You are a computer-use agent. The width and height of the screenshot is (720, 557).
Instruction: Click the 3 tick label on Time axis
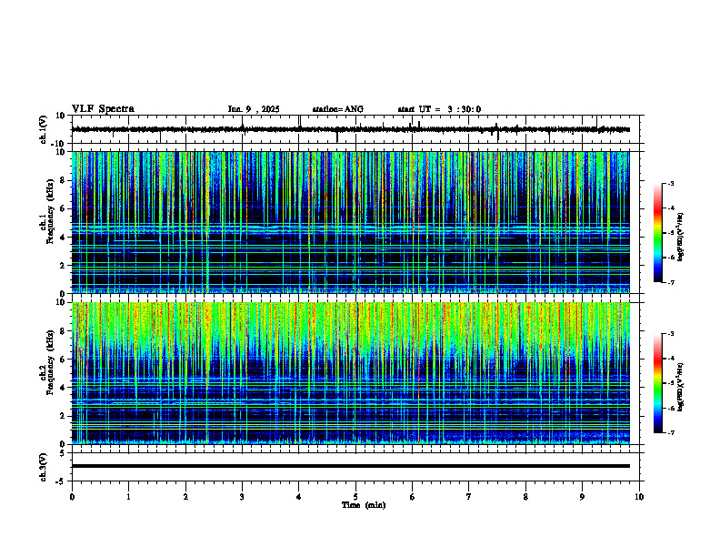coord(242,497)
